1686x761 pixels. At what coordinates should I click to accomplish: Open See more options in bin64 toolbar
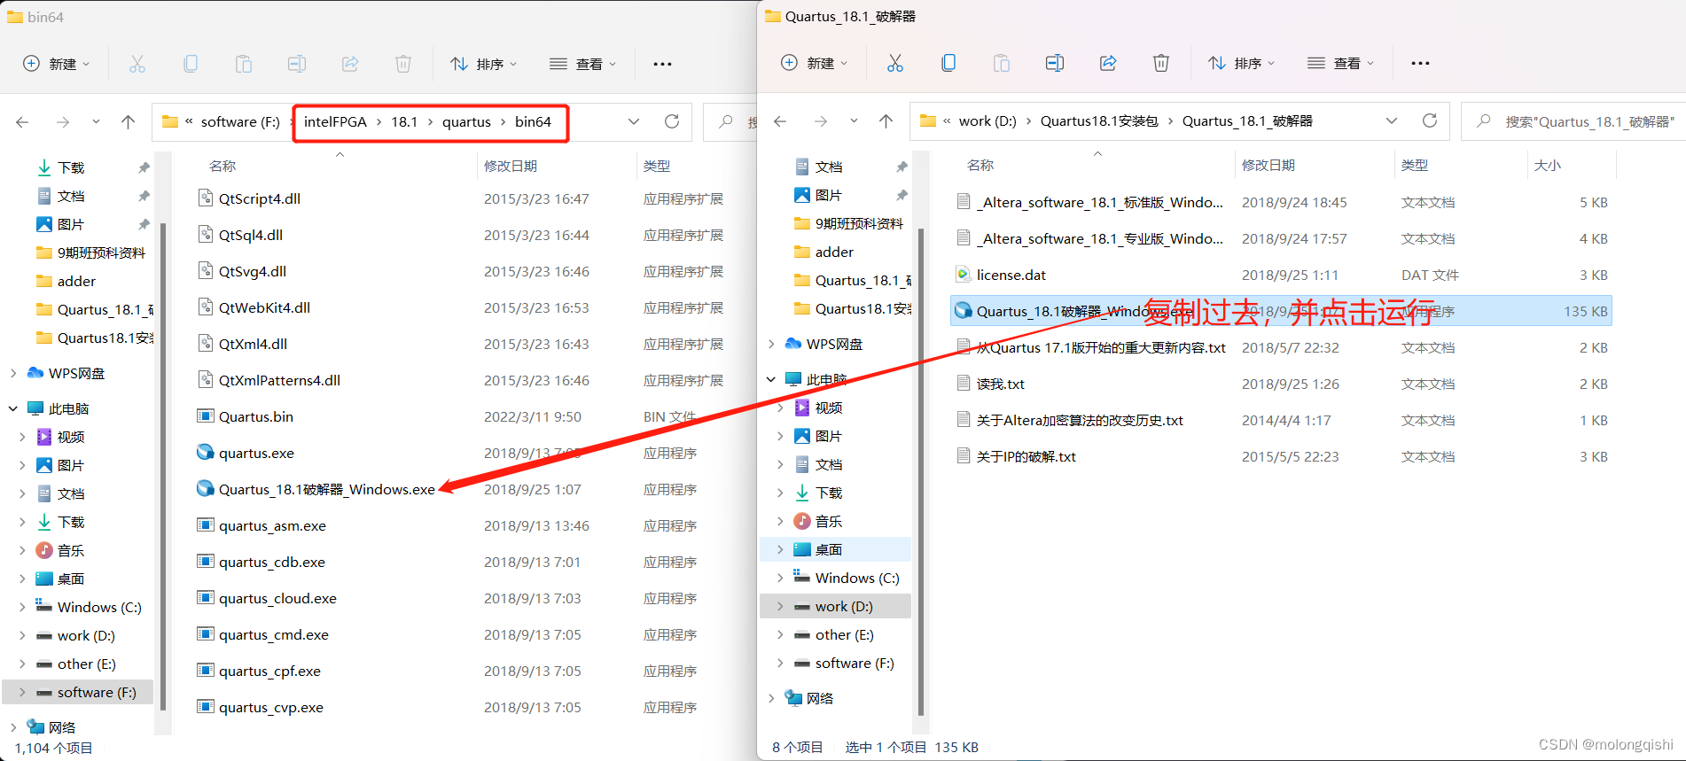662,64
